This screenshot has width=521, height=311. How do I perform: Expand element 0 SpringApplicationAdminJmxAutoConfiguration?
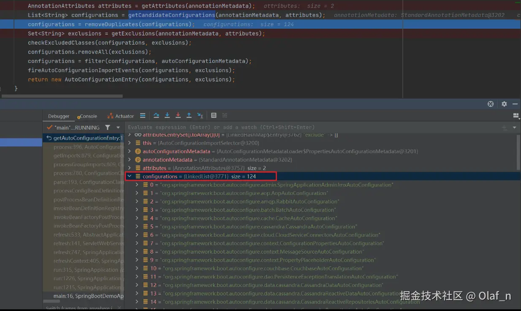tap(137, 185)
